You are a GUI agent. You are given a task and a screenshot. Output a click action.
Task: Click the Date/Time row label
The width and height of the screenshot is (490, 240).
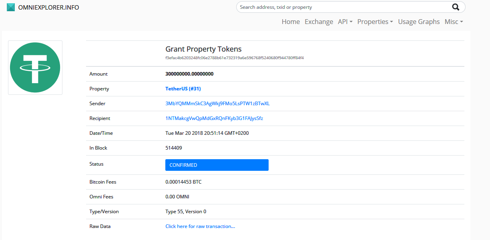click(102, 133)
